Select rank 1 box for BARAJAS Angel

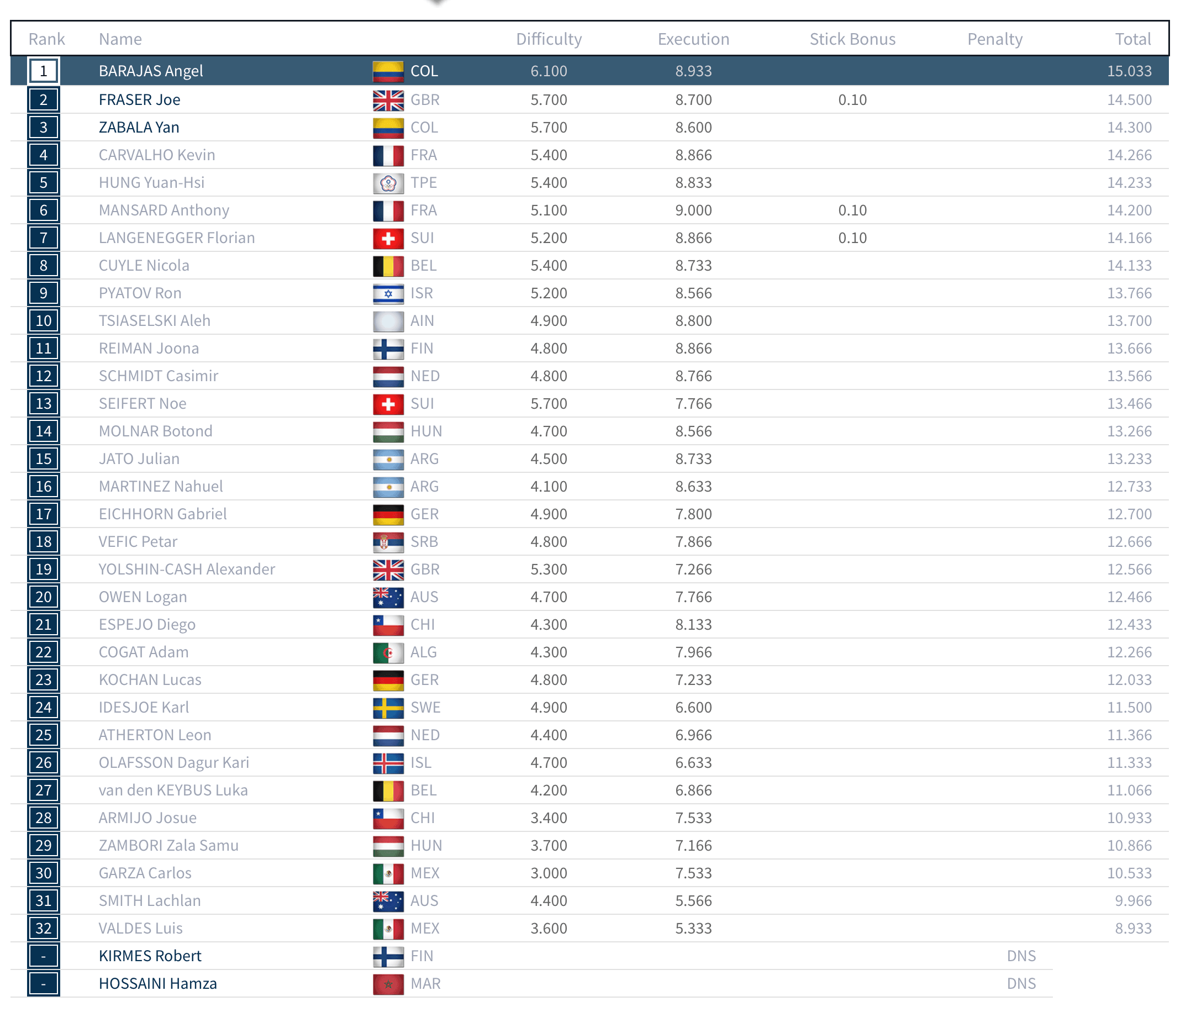(44, 71)
